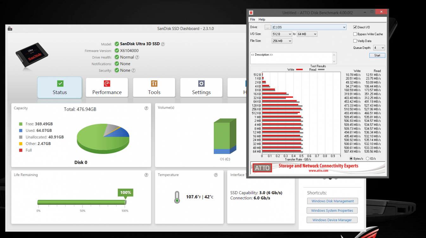The width and height of the screenshot is (426, 238).
Task: Click in the Description text field
Action: (x=291, y=58)
